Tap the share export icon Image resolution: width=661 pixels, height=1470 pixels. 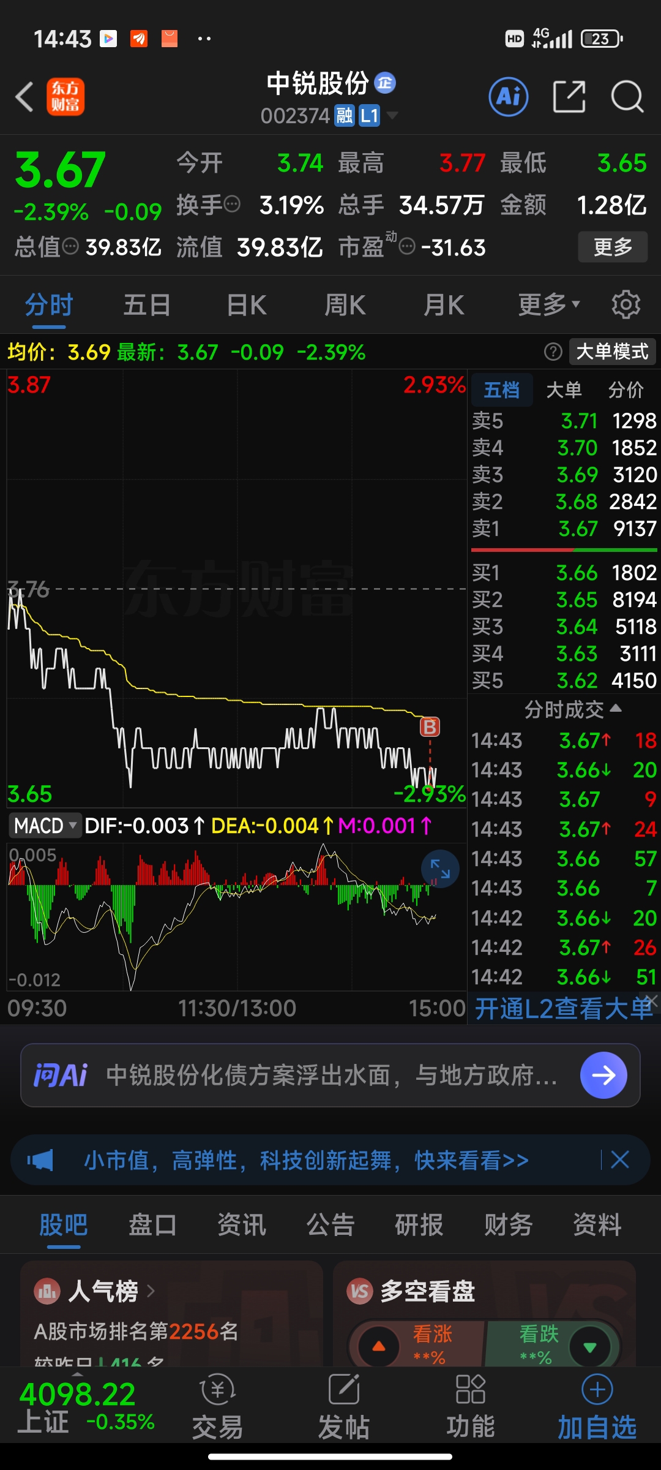point(569,97)
